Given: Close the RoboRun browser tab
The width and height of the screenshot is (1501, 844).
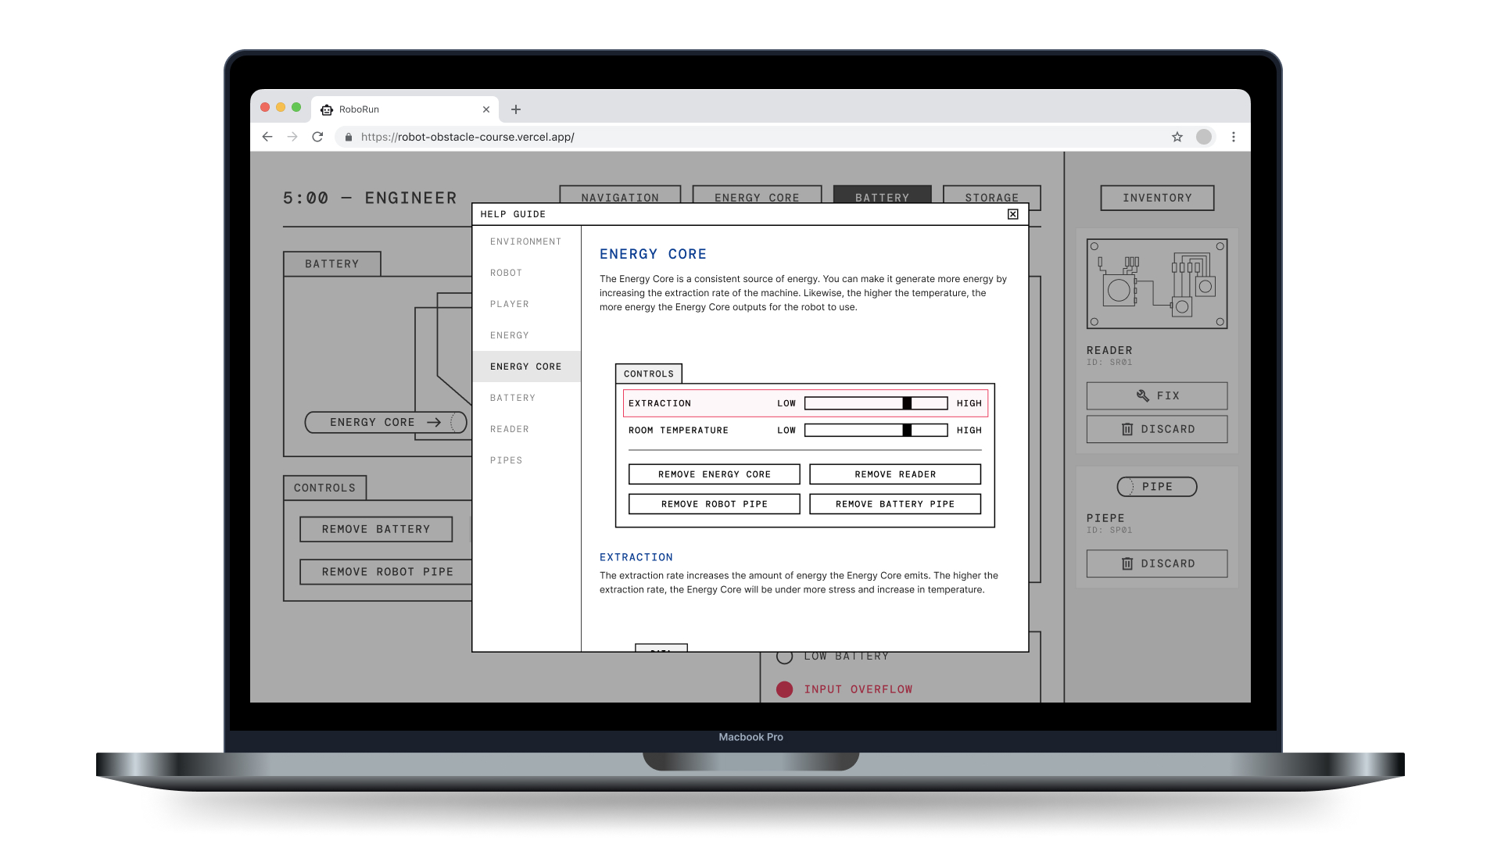Looking at the screenshot, I should coord(486,109).
